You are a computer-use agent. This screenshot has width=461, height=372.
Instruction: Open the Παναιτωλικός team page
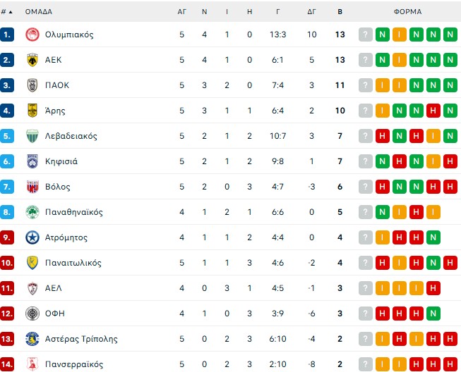coord(73,263)
